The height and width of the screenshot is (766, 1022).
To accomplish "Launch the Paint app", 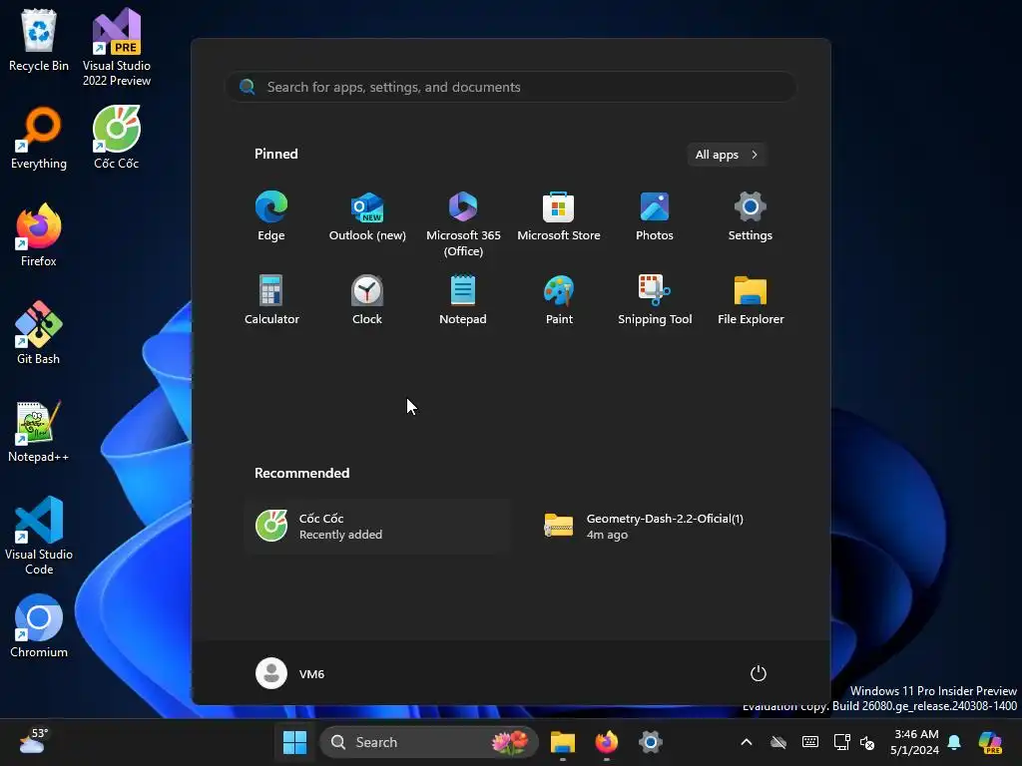I will coord(559,300).
